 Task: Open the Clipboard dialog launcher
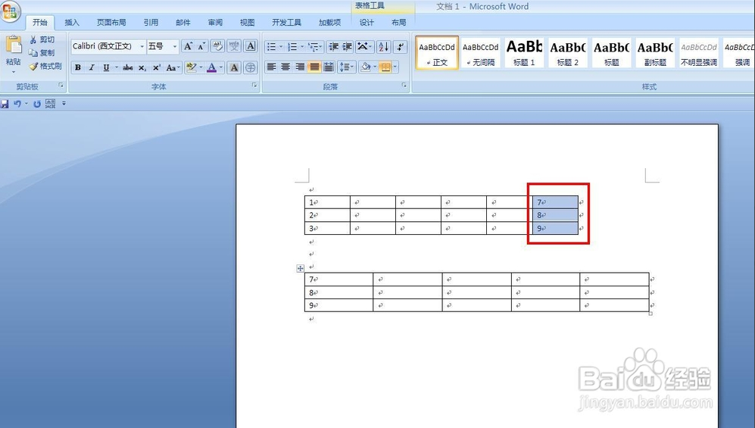61,86
